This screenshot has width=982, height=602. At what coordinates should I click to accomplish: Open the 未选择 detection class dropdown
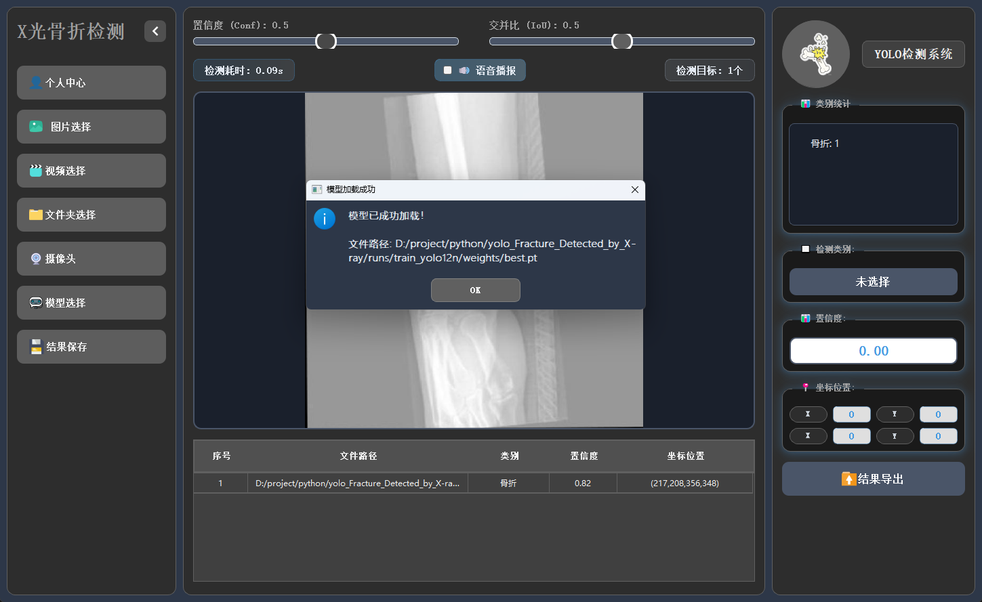(x=873, y=282)
